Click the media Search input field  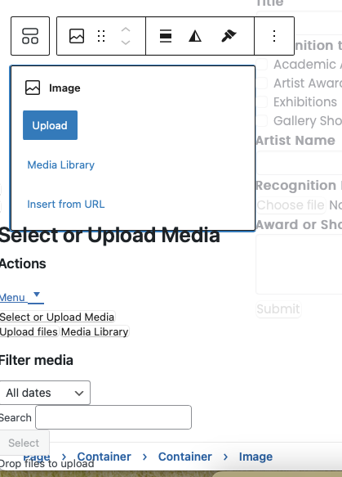[x=113, y=417]
